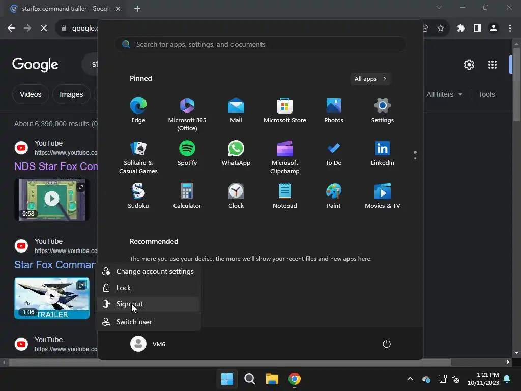Open a new Chrome tab
Screen dimensions: 521x391
pos(137,9)
